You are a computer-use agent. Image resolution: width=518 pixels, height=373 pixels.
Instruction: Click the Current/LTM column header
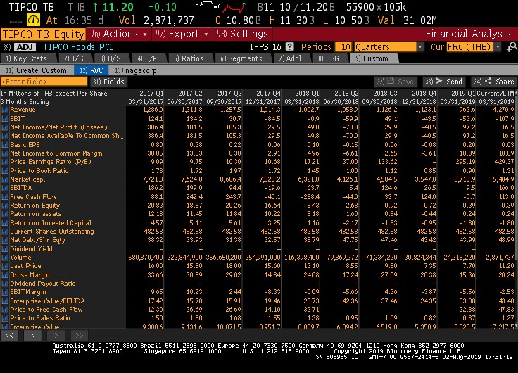pyautogui.click(x=495, y=94)
